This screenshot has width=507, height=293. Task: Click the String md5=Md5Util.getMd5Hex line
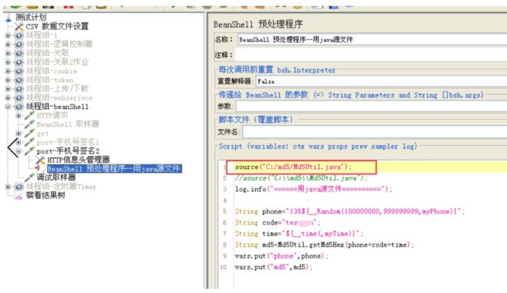(324, 245)
